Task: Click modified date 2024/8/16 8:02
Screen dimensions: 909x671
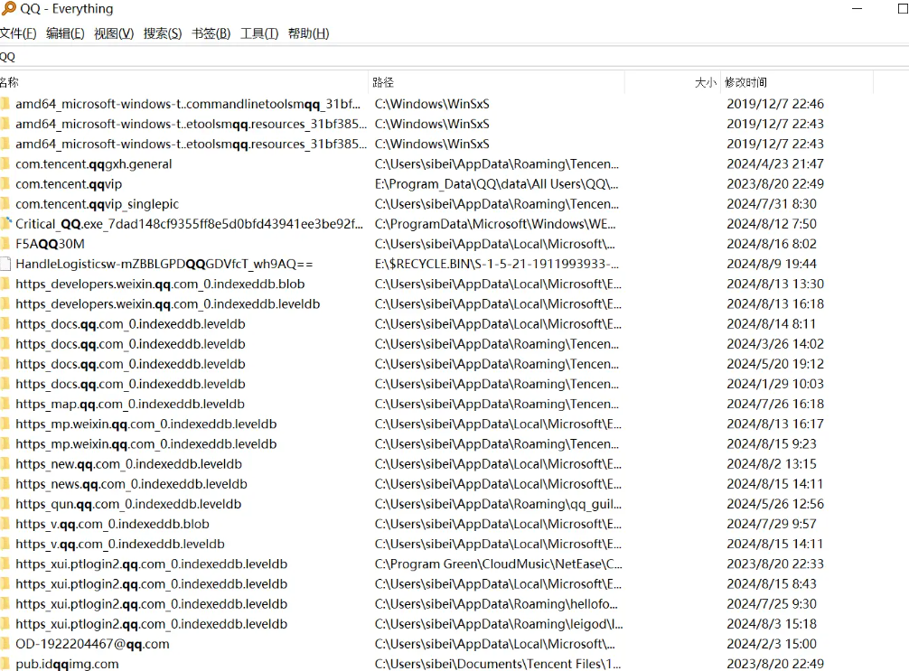Action: [x=772, y=244]
